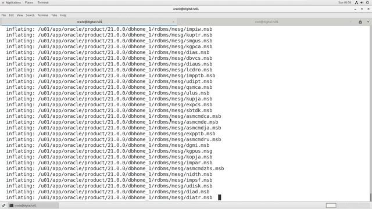Click the line ending with expcs.msb

point(109,105)
